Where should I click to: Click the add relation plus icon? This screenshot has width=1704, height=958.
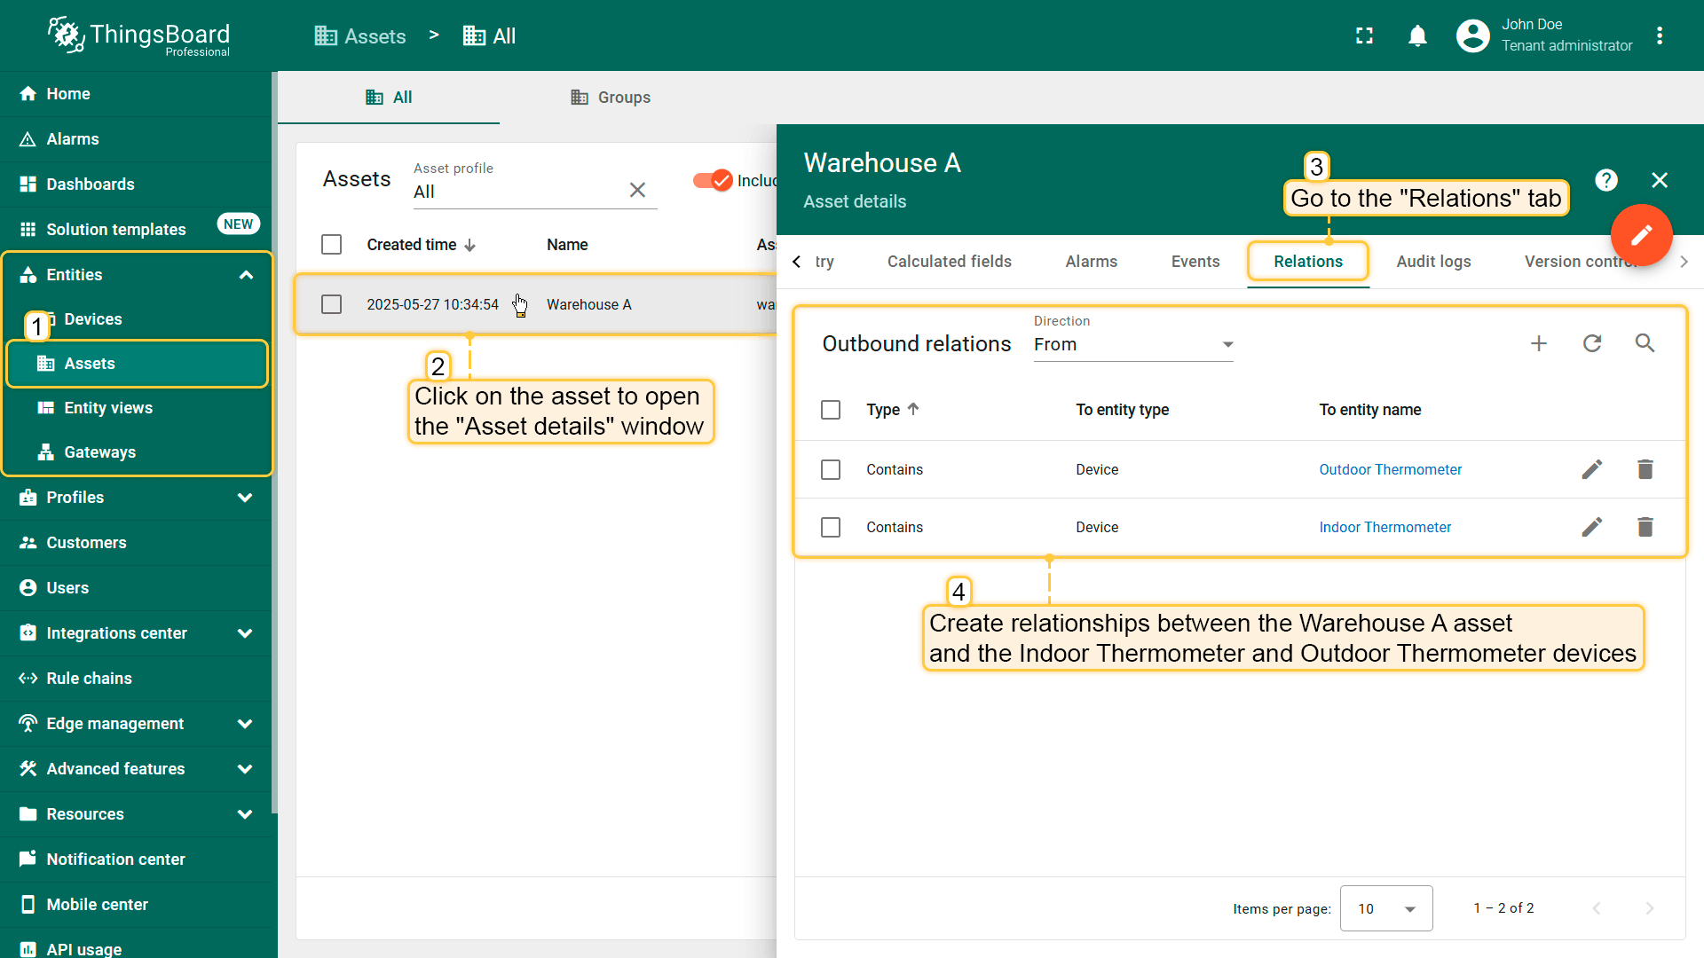[1538, 344]
